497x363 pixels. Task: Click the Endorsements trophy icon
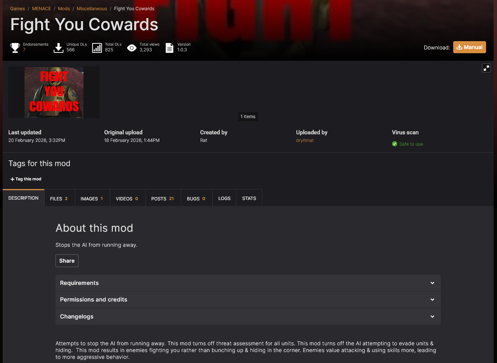[x=15, y=48]
